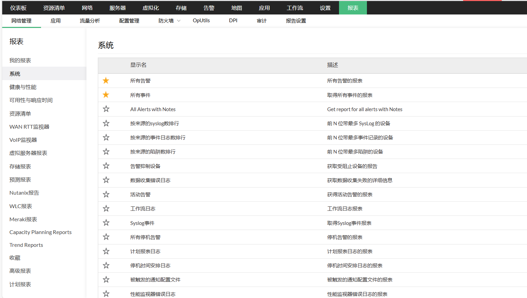Star the 所有停机告警 report

click(106, 237)
